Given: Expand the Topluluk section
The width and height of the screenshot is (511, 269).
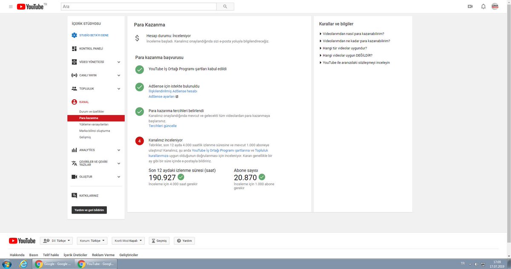Looking at the screenshot, I should (119, 89).
